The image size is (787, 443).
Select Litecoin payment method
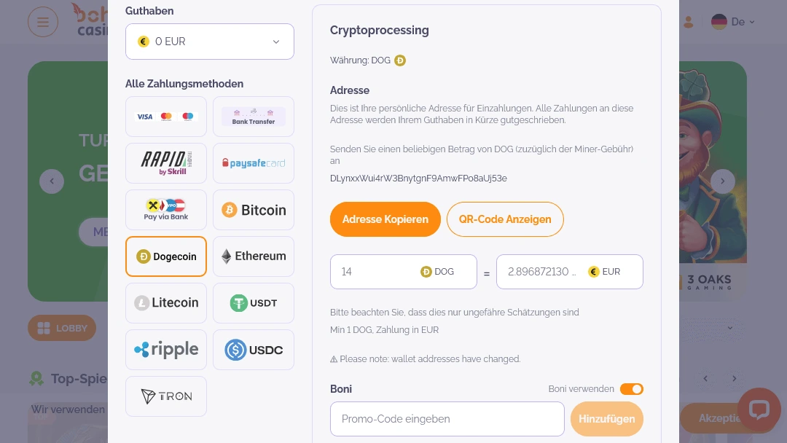(166, 303)
